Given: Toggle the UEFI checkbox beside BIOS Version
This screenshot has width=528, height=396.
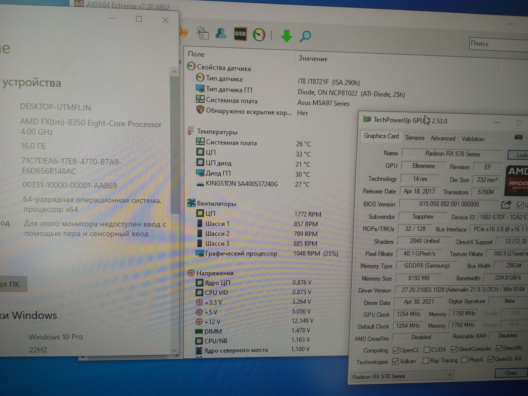Looking at the screenshot, I should (520, 205).
